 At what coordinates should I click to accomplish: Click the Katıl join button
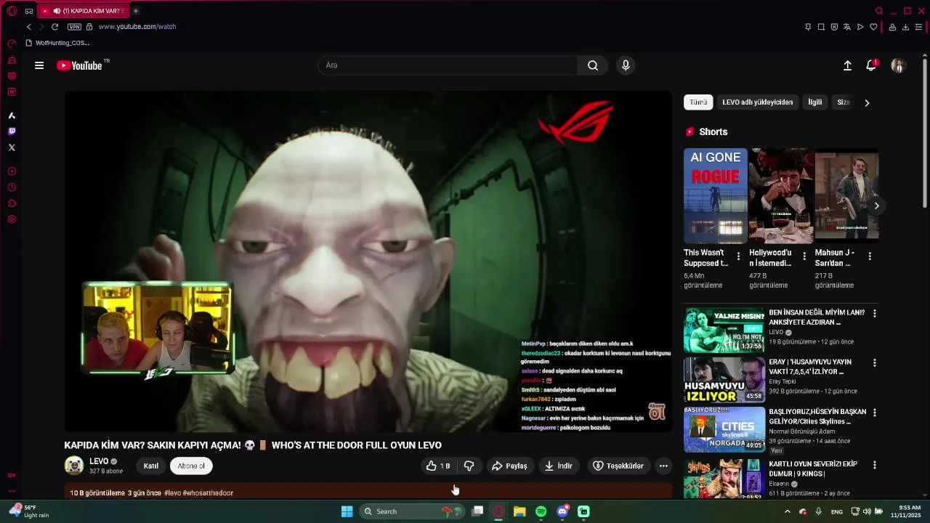[151, 466]
